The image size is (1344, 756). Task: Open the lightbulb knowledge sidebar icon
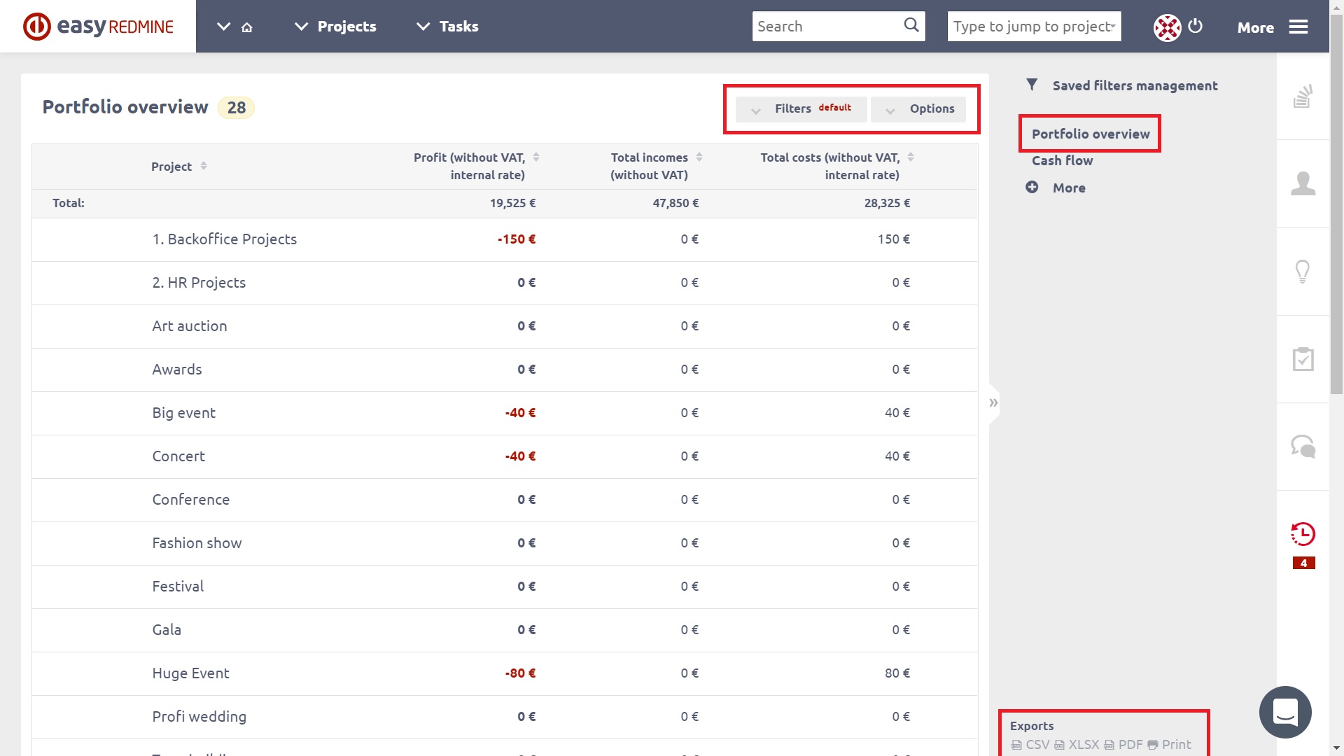[1303, 271]
